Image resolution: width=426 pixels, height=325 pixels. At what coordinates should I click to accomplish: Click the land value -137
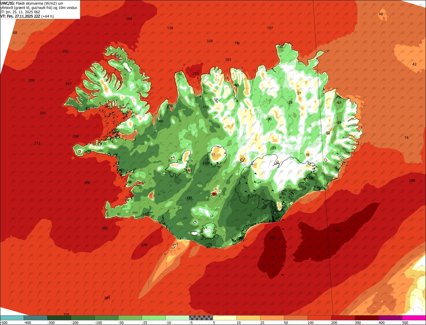click(x=189, y=198)
